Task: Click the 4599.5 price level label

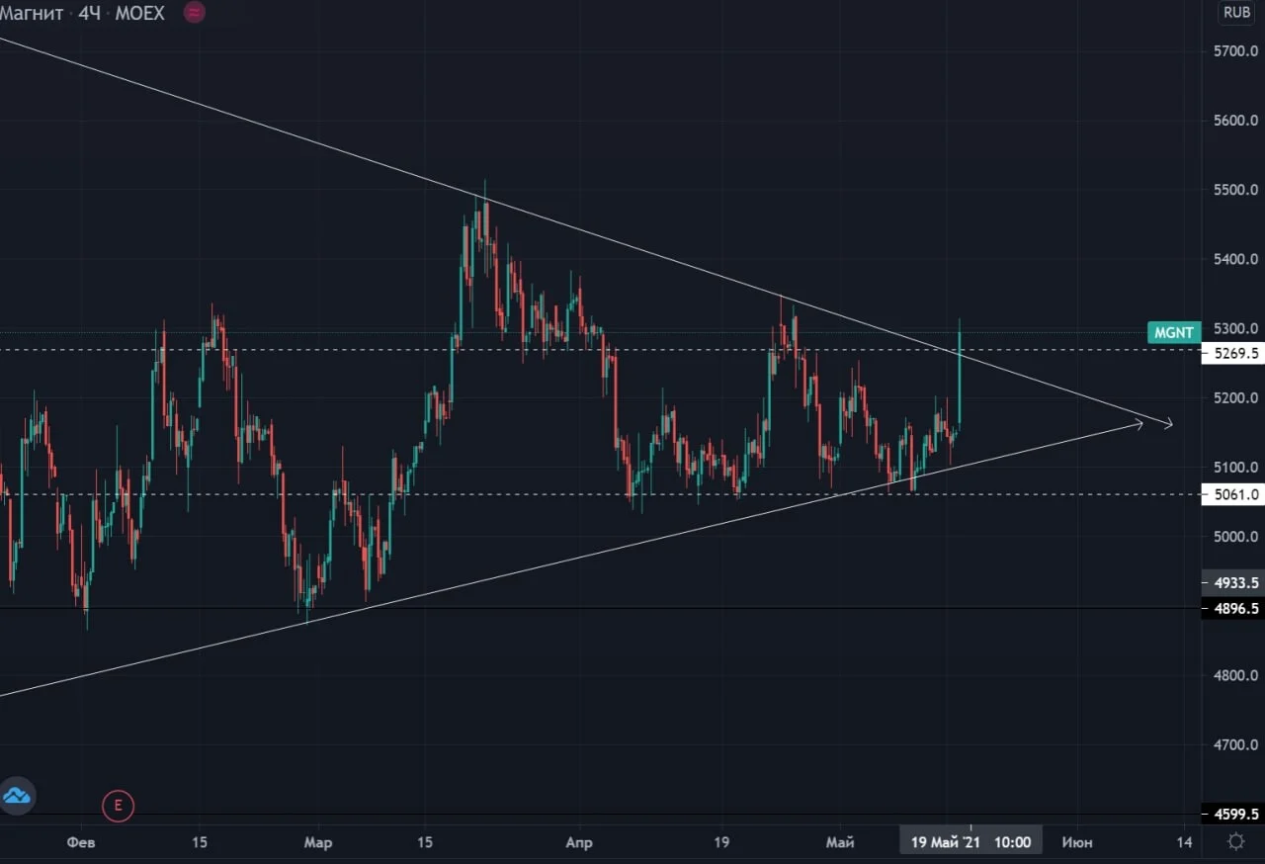Action: [x=1233, y=814]
